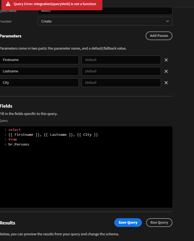This screenshot has width=194, height=241.
Task: Click the hr.Persons table name in the editor
Action: [x=18, y=144]
